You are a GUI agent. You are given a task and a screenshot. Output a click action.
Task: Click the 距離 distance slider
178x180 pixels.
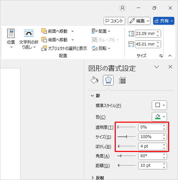pos(126,165)
